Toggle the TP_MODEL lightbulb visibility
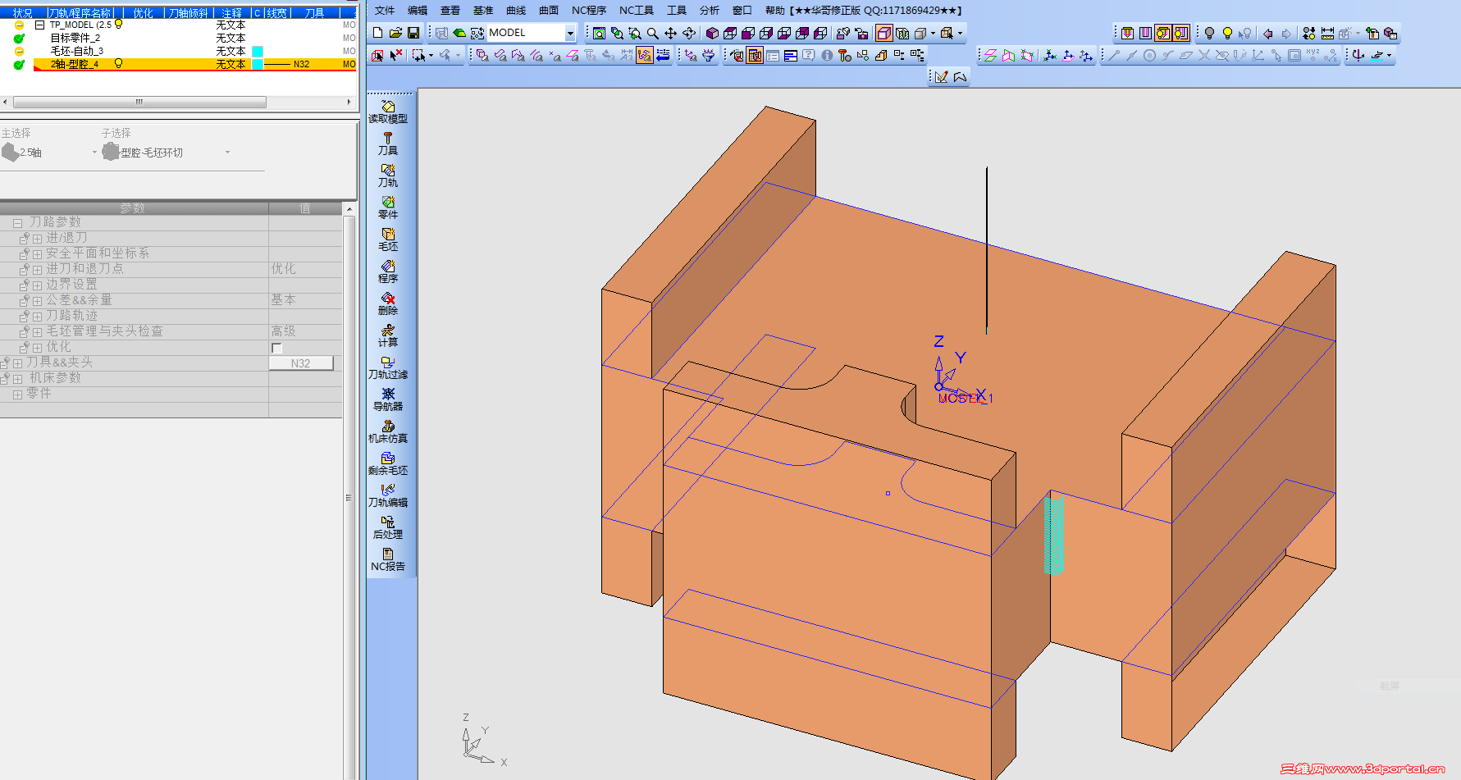Viewport: 1461px width, 780px height. click(118, 25)
